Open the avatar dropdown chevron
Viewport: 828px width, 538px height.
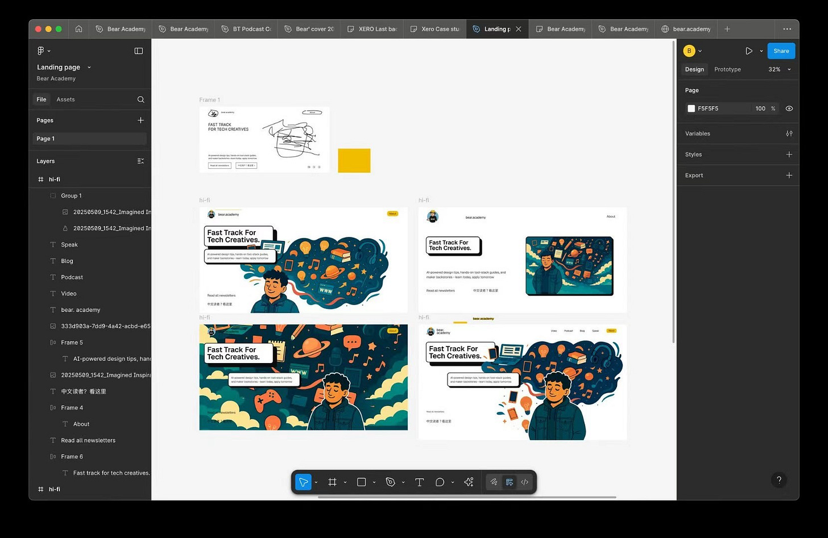point(700,51)
